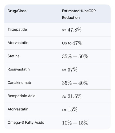Click the ≈ 37% value
Screen dimensions: 115x133
pyautogui.click(x=70, y=70)
